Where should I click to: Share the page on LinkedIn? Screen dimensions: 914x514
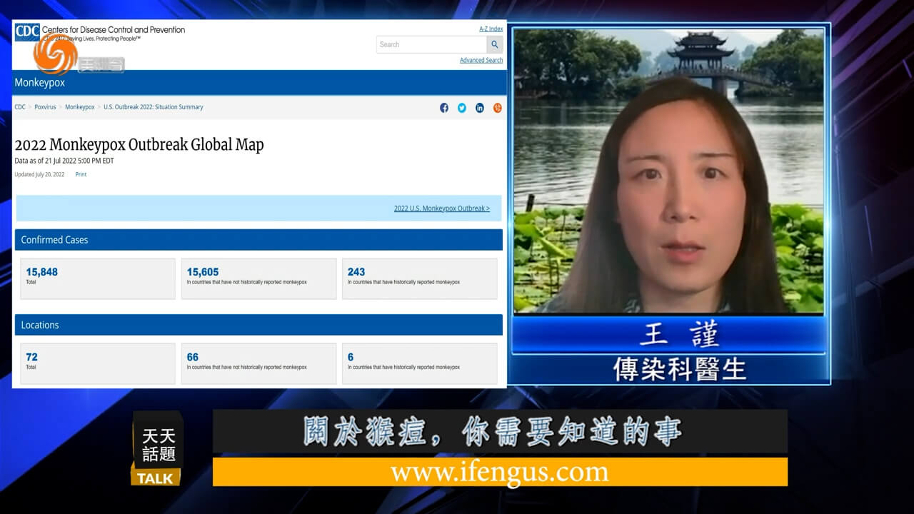tap(480, 108)
